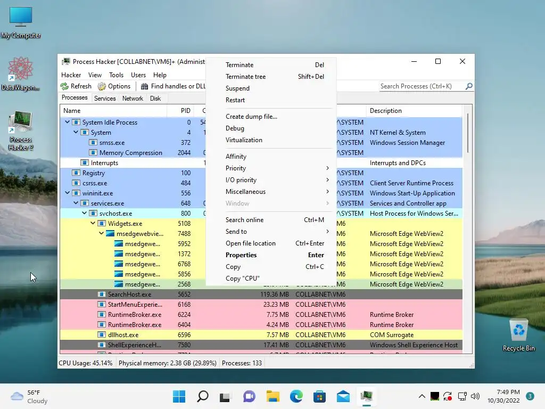Screen dimensions: 545x409
Task: Select Suspend from the context menu
Action: 271,88
